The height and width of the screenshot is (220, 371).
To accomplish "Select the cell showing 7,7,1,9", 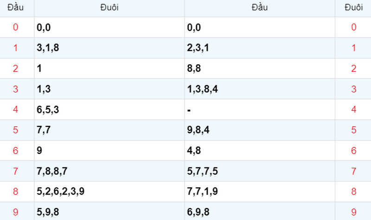I will click(260, 191).
